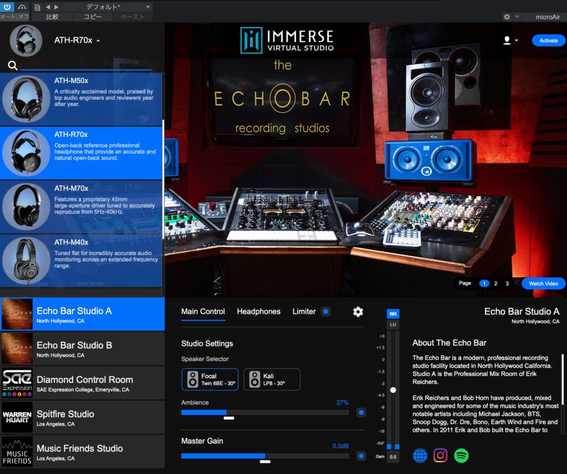The height and width of the screenshot is (474, 567).
Task: Toggle the Master Gain enable button
Action: click(361, 456)
